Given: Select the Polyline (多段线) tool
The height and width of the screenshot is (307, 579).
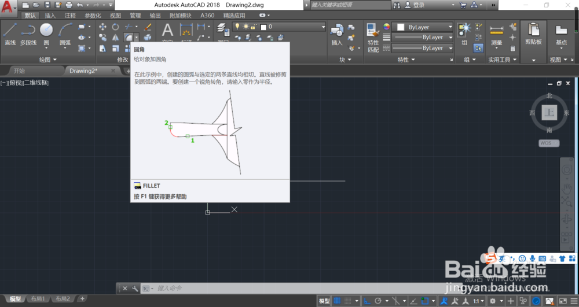Looking at the screenshot, I should click(x=28, y=34).
